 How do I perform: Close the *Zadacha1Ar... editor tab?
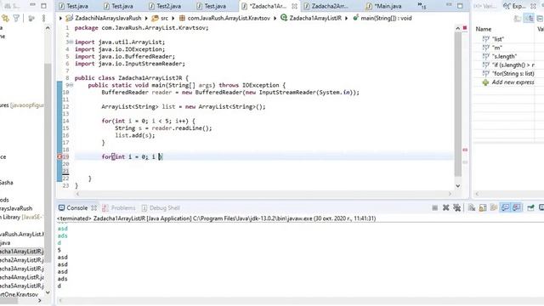[x=294, y=6]
